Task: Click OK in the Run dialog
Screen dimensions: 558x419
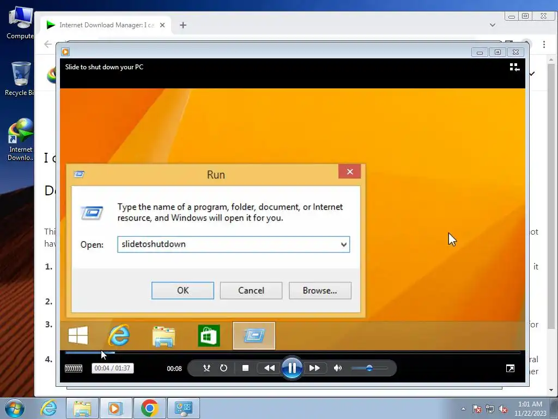Action: coord(183,290)
